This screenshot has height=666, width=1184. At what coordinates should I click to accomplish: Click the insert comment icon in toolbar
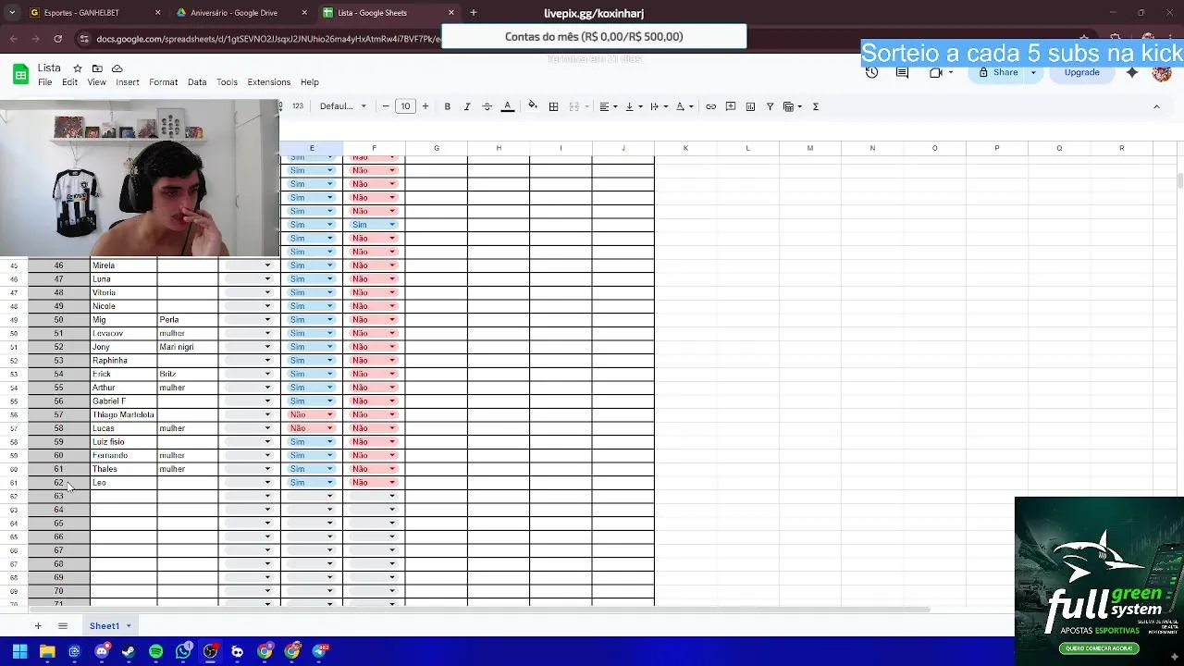[x=731, y=106]
